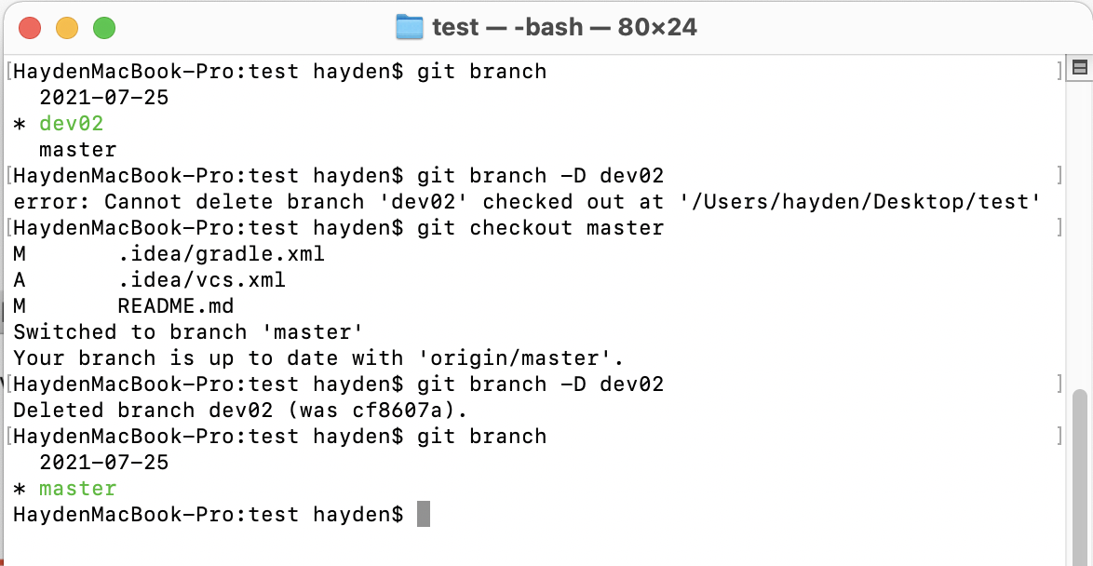Click the window title text 'test — -bash — 80×24'
The height and width of the screenshot is (566, 1093).
coord(564,27)
